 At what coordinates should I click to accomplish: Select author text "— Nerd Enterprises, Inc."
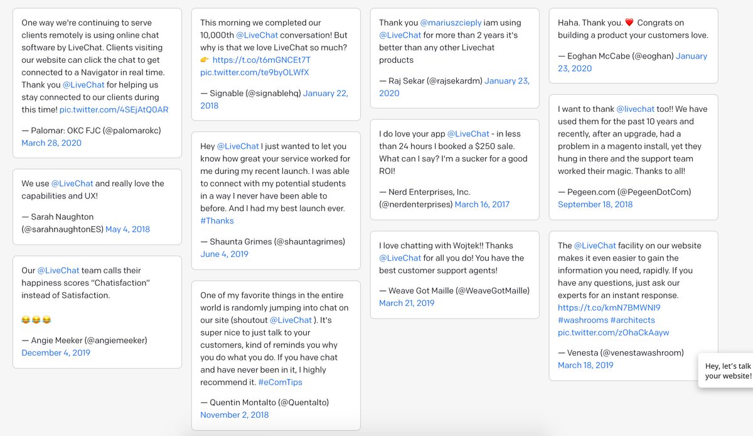[x=424, y=192]
